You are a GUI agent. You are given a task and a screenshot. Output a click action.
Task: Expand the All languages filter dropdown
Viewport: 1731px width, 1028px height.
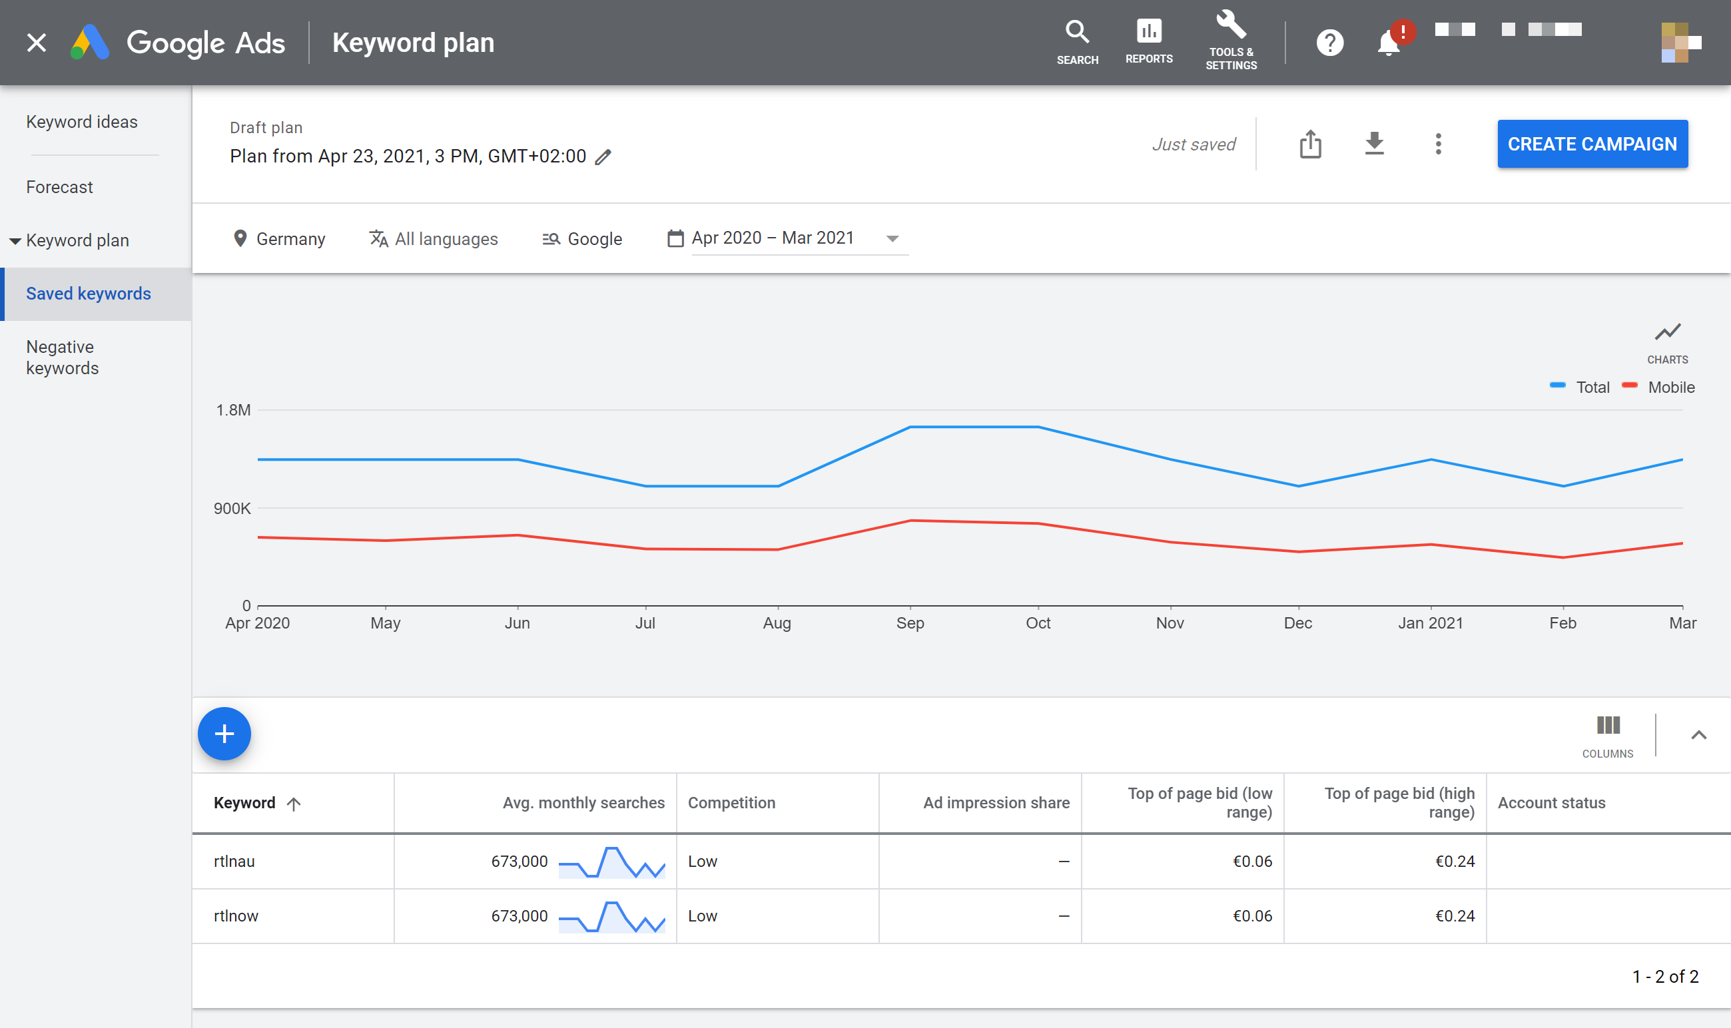click(434, 238)
